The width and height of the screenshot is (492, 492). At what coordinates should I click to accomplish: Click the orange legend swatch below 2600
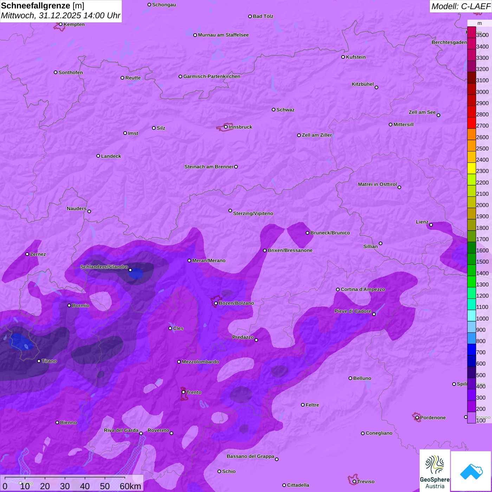coord(472,145)
